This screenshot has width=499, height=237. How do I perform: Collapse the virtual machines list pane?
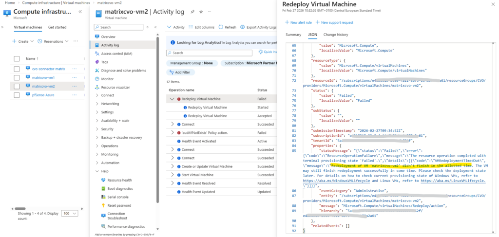[x=80, y=11]
